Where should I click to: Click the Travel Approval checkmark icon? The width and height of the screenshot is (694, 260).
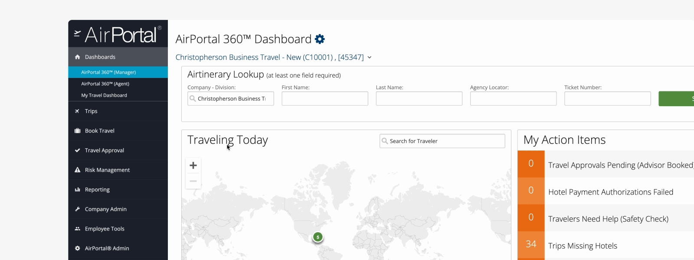point(77,150)
